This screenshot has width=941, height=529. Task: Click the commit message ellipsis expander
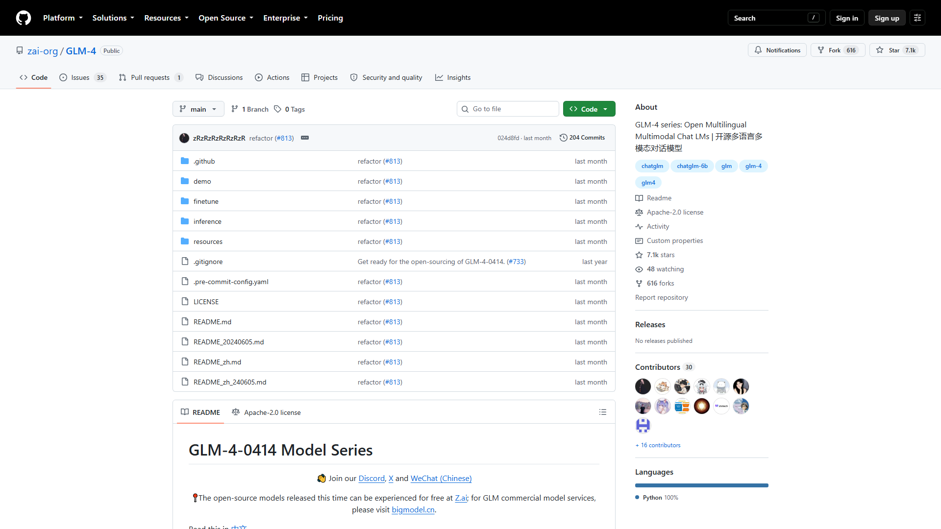click(304, 138)
